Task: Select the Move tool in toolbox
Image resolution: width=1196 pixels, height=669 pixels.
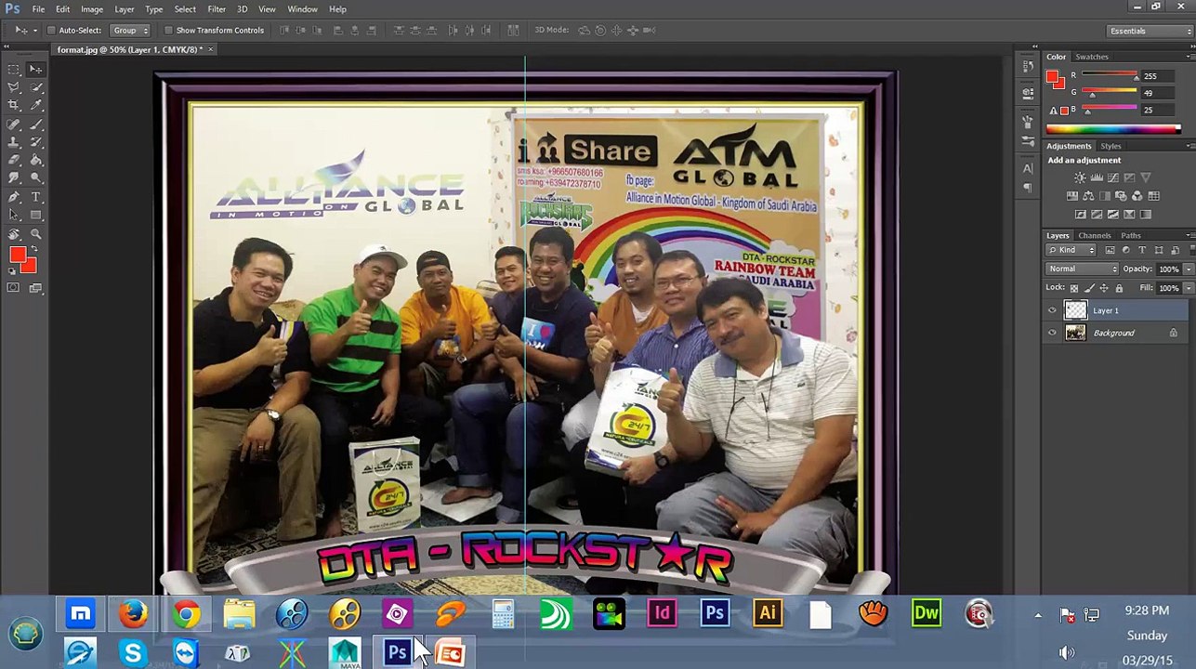Action: 35,69
